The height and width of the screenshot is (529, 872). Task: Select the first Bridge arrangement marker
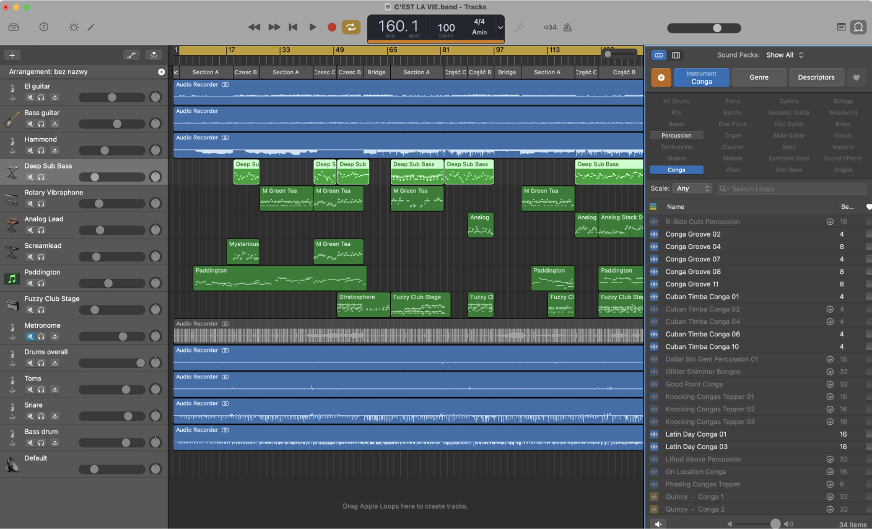click(x=376, y=72)
